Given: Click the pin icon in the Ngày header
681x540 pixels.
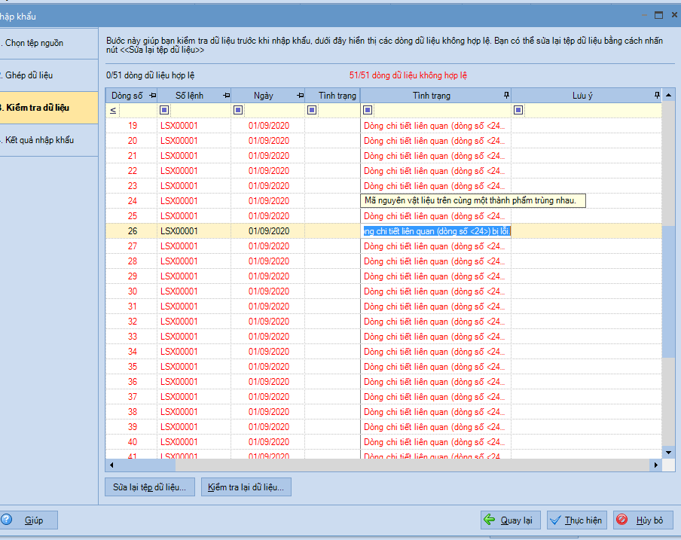Looking at the screenshot, I should pyautogui.click(x=299, y=96).
